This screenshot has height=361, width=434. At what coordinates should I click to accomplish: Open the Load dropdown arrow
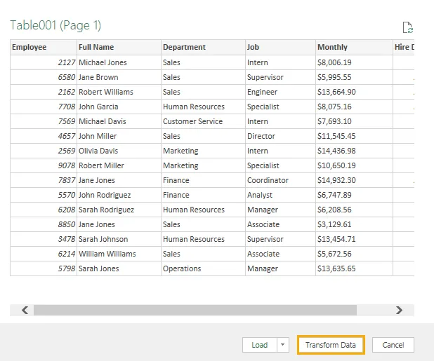click(282, 345)
